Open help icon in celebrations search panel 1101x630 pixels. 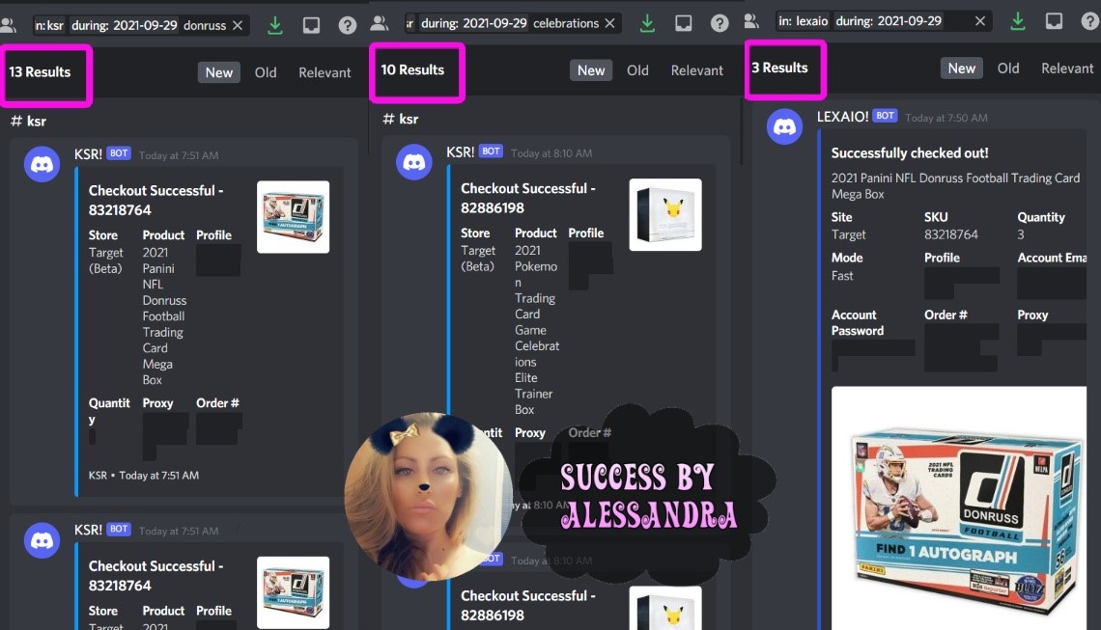coord(719,24)
